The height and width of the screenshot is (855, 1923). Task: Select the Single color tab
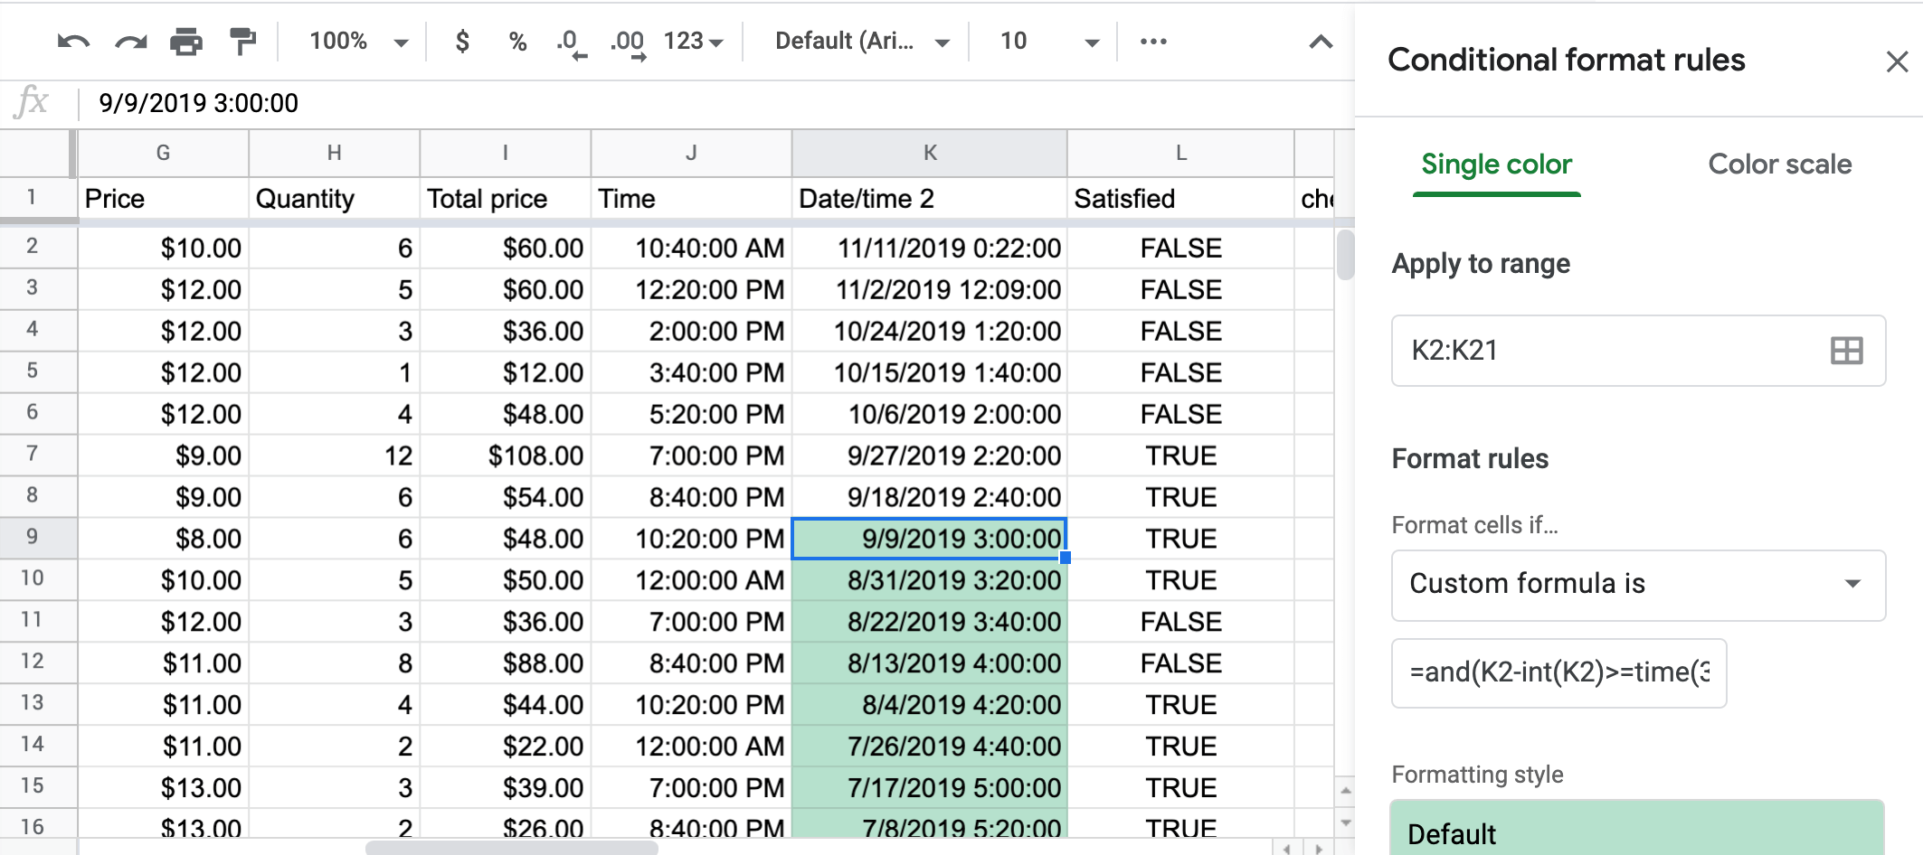point(1495,164)
